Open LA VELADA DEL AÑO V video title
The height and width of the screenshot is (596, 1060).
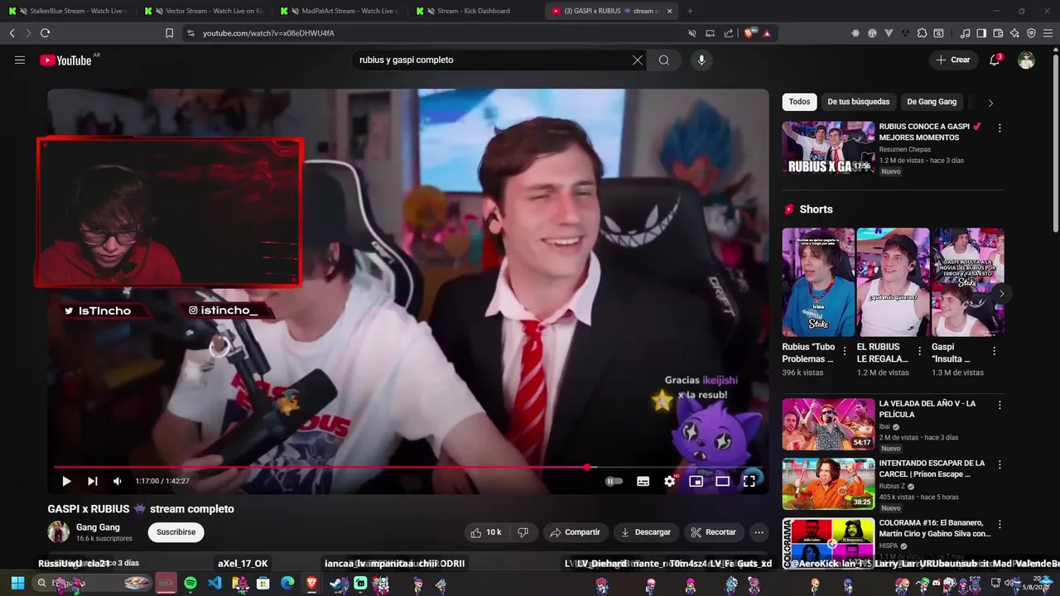click(927, 409)
